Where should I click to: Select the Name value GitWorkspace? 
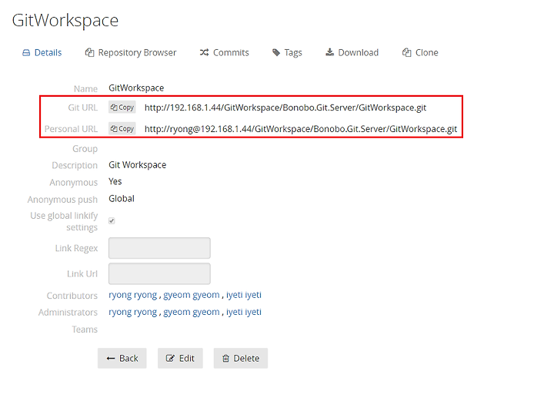[136, 88]
